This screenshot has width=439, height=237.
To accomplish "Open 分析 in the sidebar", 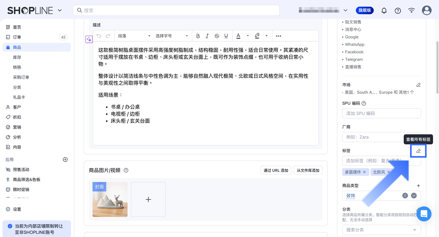I will 36,137.
